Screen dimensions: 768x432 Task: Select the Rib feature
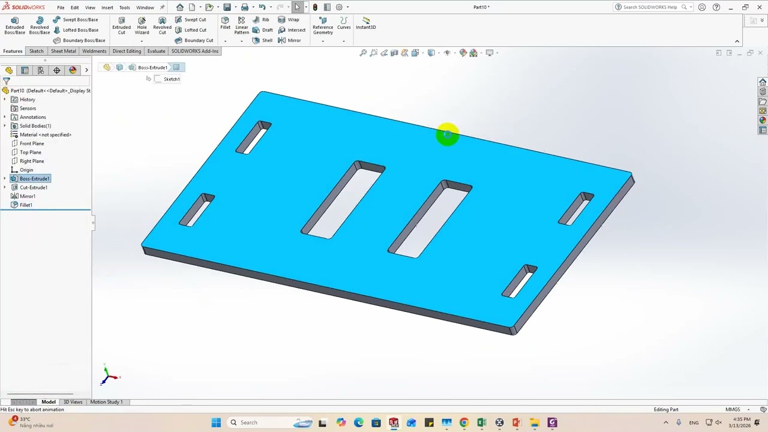(261, 20)
